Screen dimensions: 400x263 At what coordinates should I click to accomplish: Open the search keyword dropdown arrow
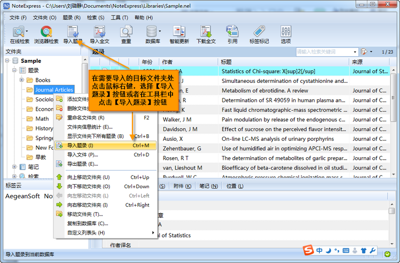[x=355, y=52]
